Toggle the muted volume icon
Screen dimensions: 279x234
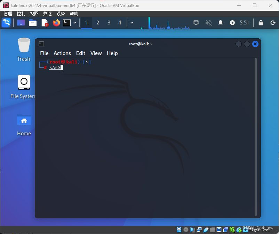tap(208, 23)
